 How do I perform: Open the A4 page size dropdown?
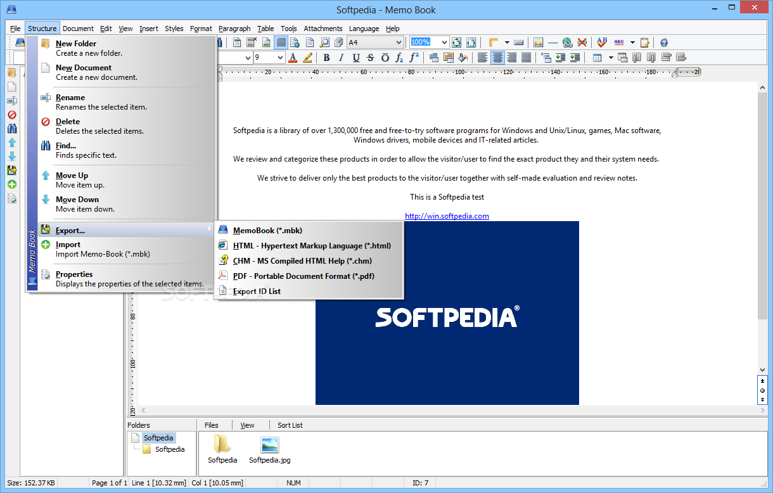[399, 42]
